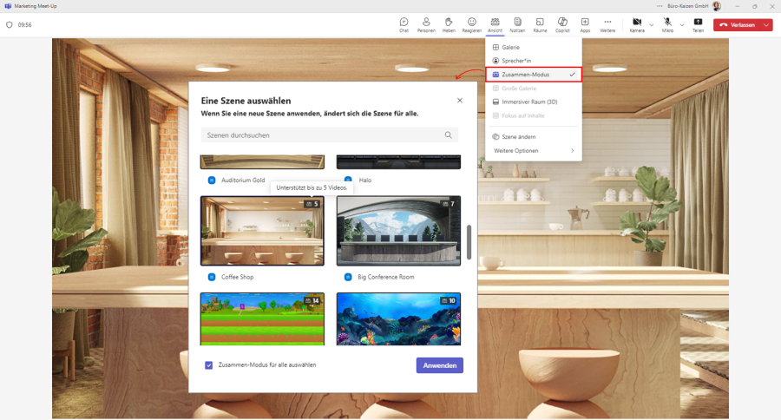Toggle the Mikro microphone mute
The height and width of the screenshot is (420, 781).
pos(667,23)
